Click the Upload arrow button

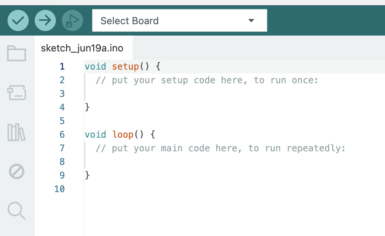[45, 20]
